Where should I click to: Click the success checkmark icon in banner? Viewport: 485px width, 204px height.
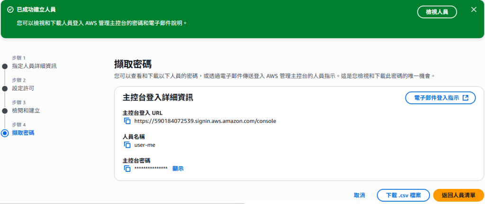10,9
